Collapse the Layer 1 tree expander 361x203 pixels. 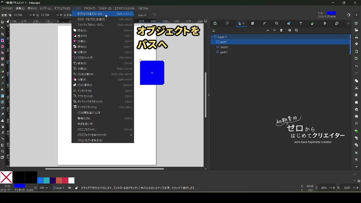coord(212,37)
